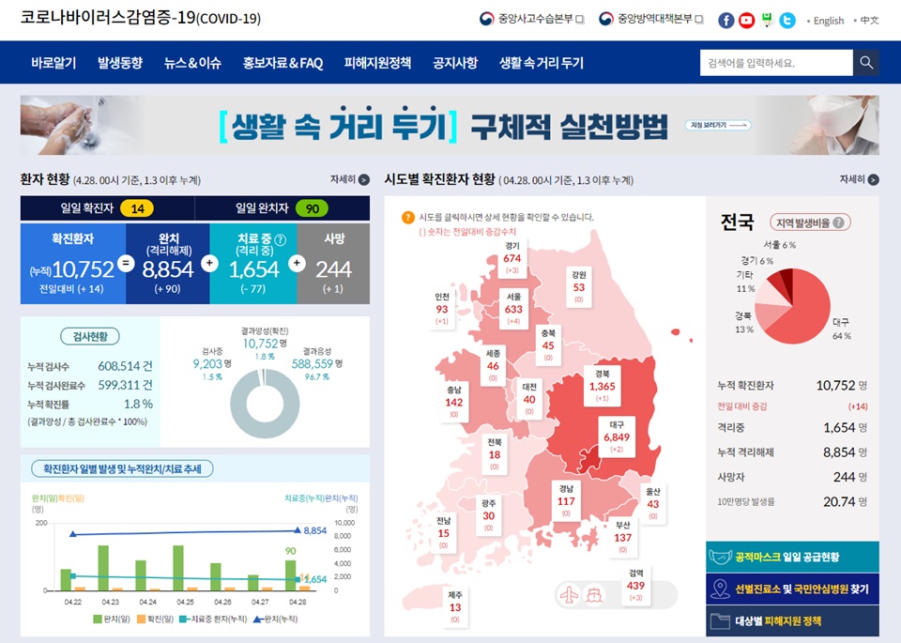Viewport: 901px width, 643px height.
Task: Open the YouTube channel icon
Action: (745, 20)
